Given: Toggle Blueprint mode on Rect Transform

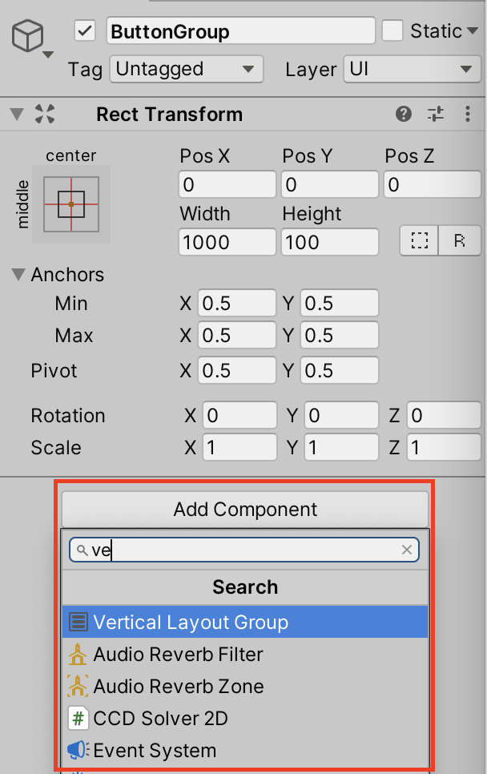Looking at the screenshot, I should tap(419, 240).
